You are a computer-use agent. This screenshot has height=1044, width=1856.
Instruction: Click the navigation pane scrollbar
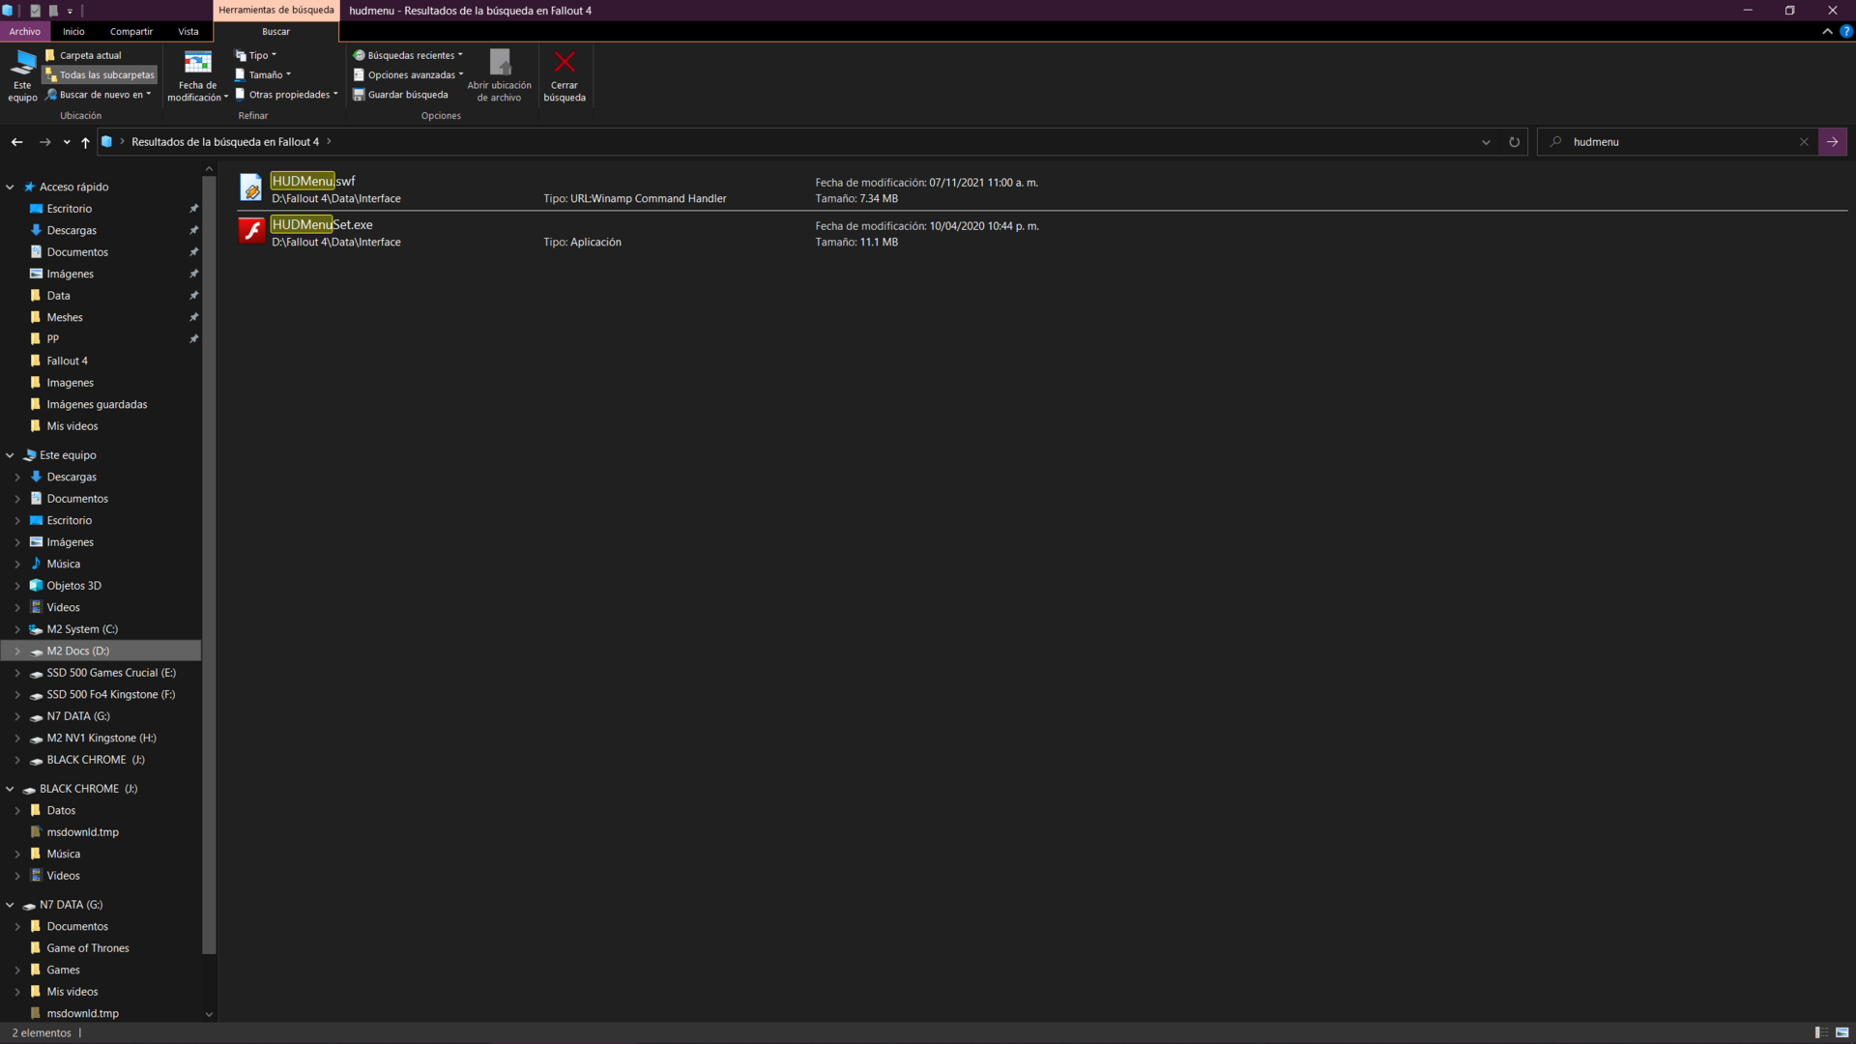point(209,565)
